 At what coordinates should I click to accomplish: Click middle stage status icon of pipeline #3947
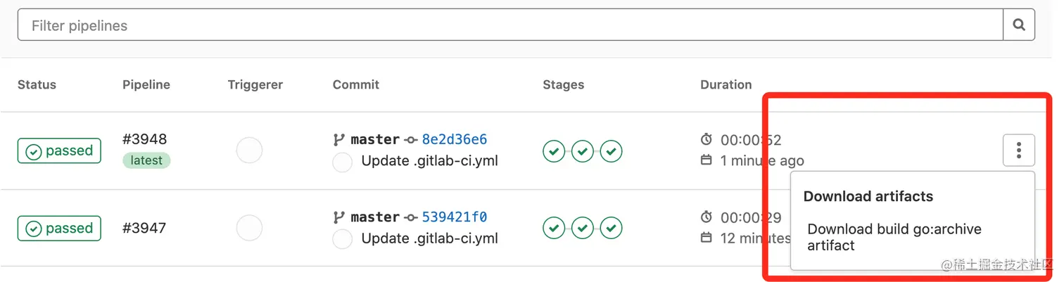[x=583, y=228]
